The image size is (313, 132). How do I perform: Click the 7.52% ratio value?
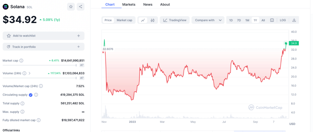(80, 86)
